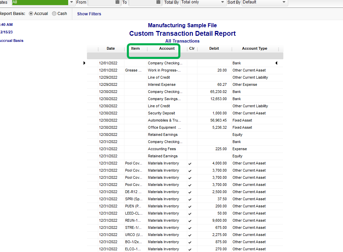Click the 12,653.00 debit amount
Image resolution: width=343 pixels, height=252 pixels.
[x=219, y=99]
